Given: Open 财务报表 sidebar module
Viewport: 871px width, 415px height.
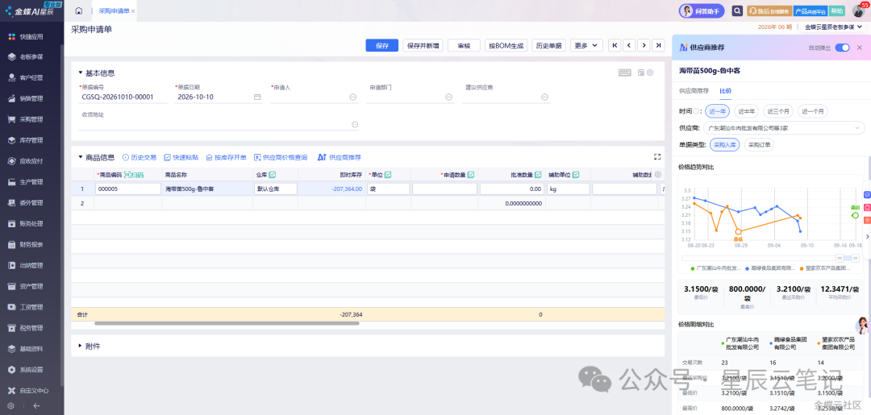Looking at the screenshot, I should click(x=32, y=245).
